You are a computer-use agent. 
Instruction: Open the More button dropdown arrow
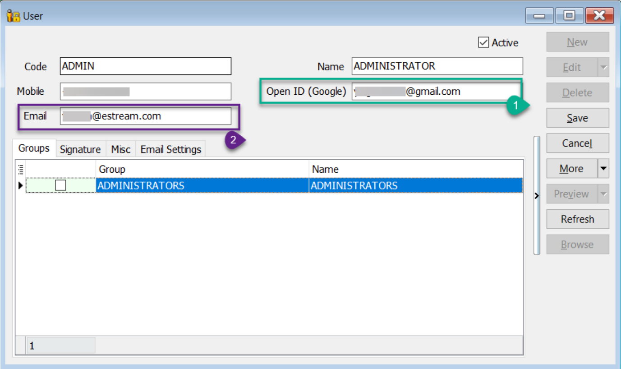coord(603,169)
